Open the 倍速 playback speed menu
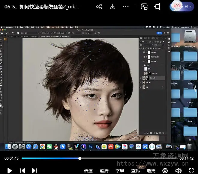The width and height of the screenshot is (198, 174). pos(88,171)
